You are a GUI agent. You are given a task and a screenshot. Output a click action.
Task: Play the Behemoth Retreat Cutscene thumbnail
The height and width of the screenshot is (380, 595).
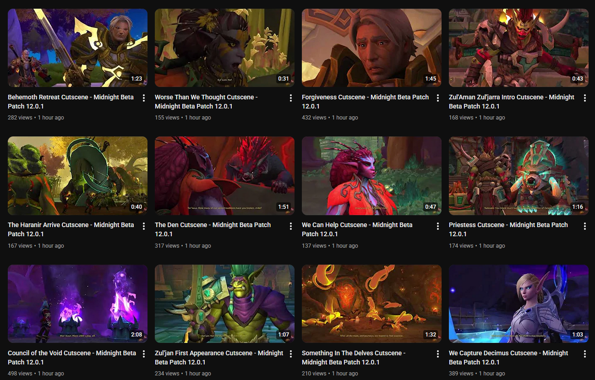tap(77, 48)
